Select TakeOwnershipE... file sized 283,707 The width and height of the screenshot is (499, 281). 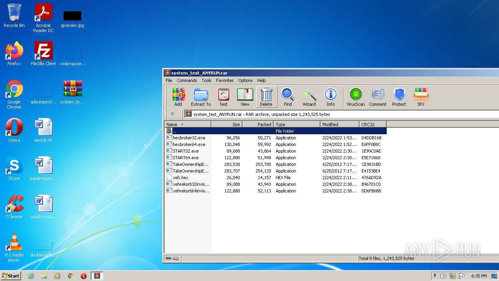pos(276,171)
